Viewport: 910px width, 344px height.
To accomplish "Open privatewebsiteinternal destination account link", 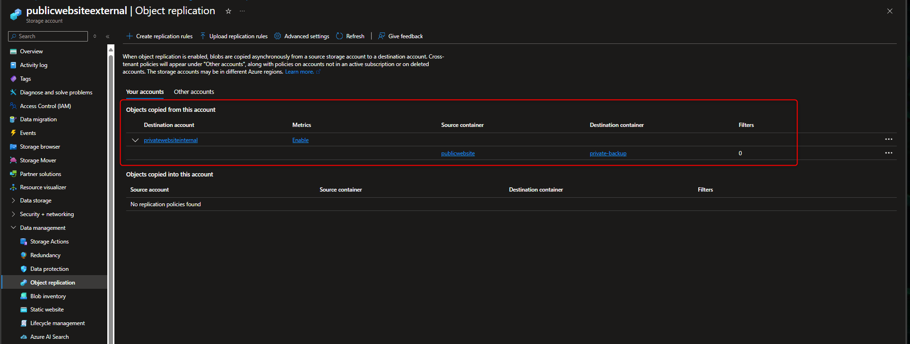I will coord(171,140).
